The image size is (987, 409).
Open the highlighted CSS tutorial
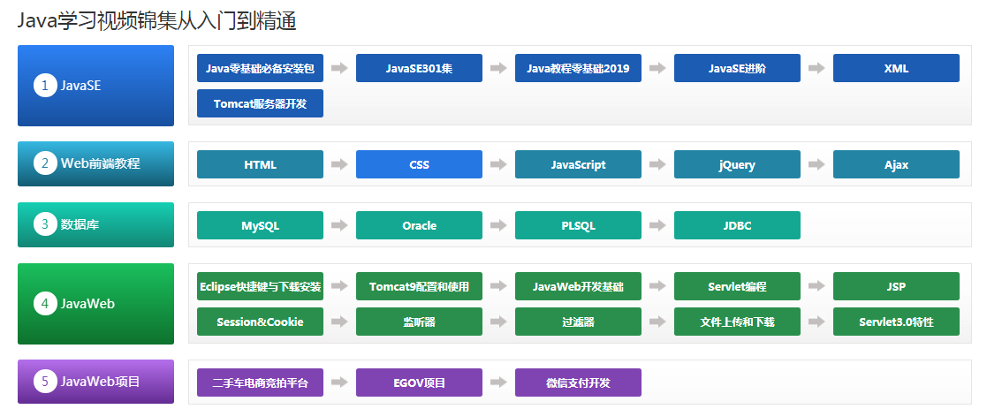tap(419, 164)
